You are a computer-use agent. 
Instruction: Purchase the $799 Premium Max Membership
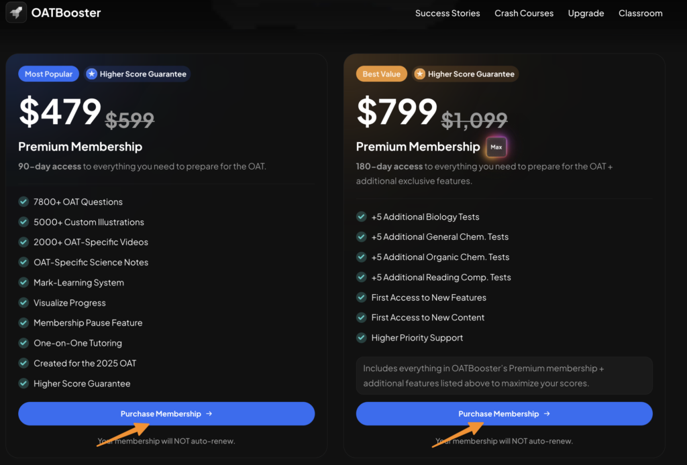coord(504,413)
